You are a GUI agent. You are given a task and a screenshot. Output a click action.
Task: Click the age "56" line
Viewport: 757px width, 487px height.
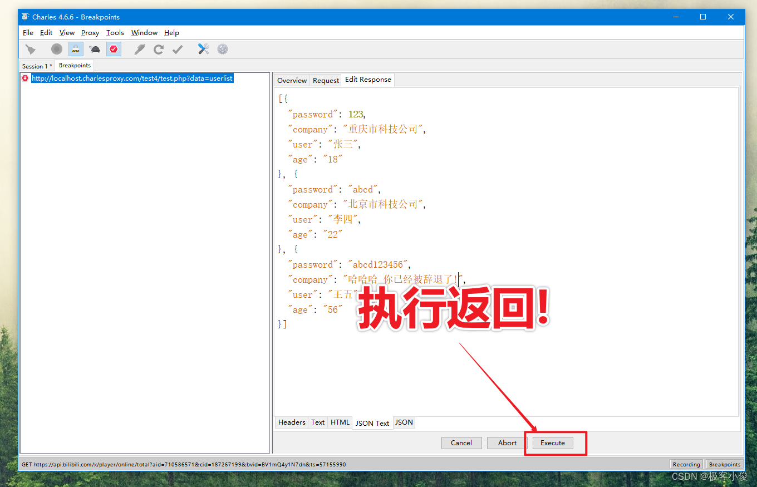[315, 310]
